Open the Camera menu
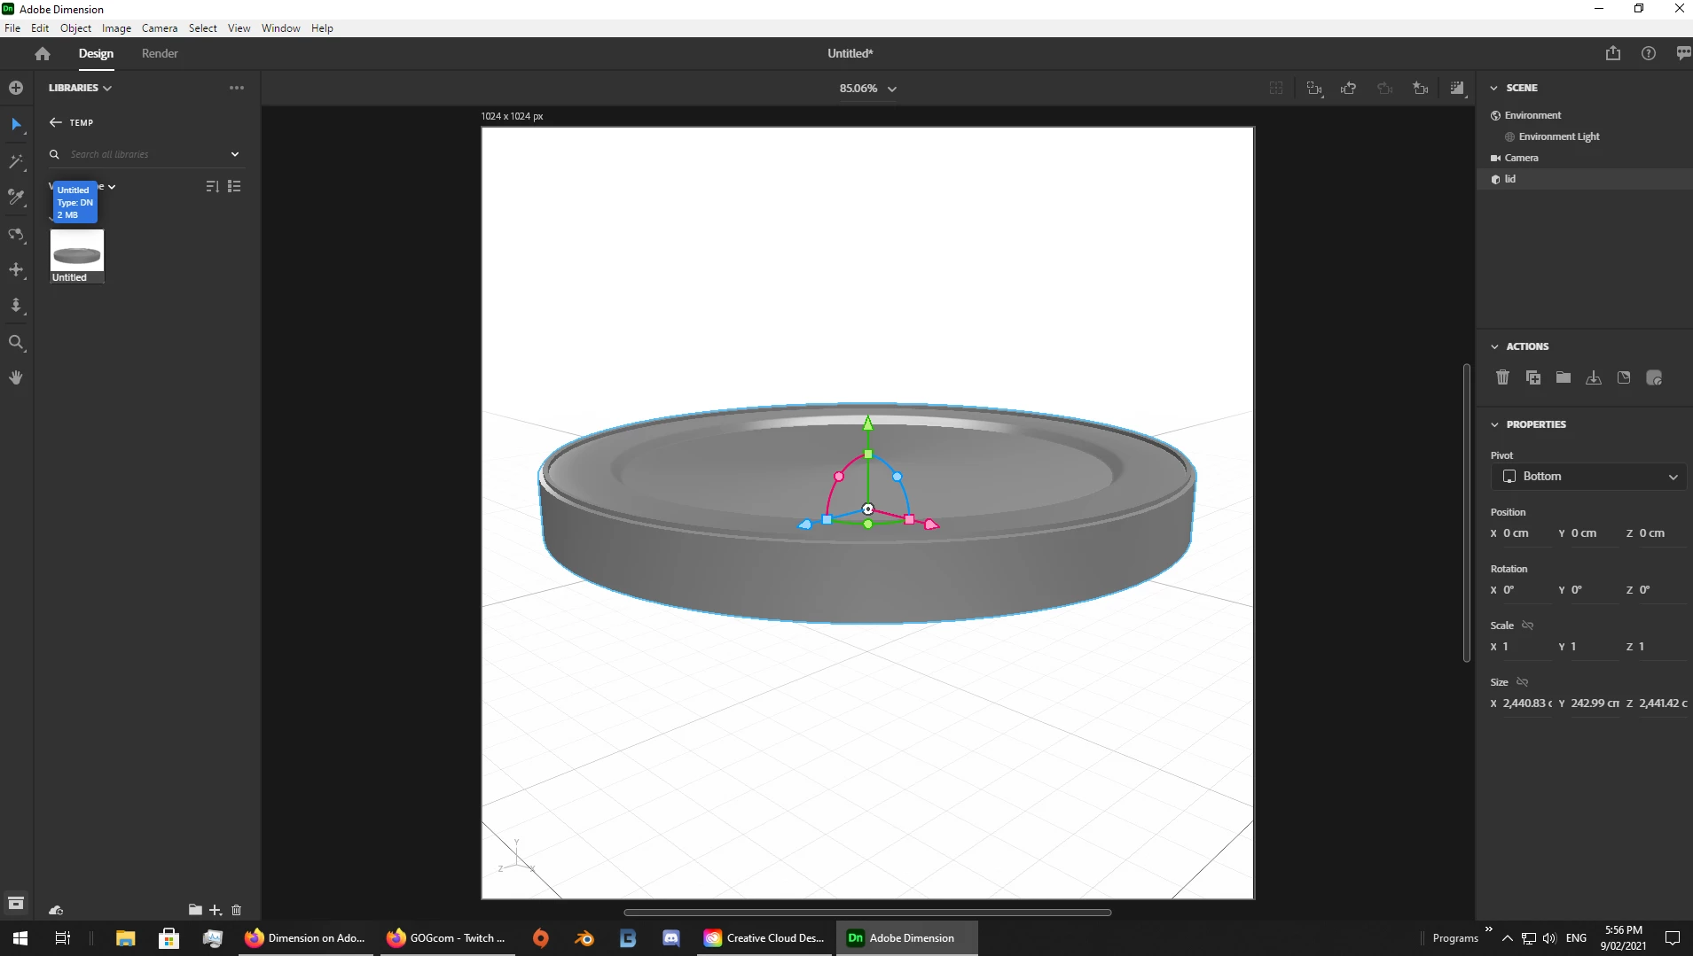Screen dimensions: 1693x956 pyautogui.click(x=160, y=28)
